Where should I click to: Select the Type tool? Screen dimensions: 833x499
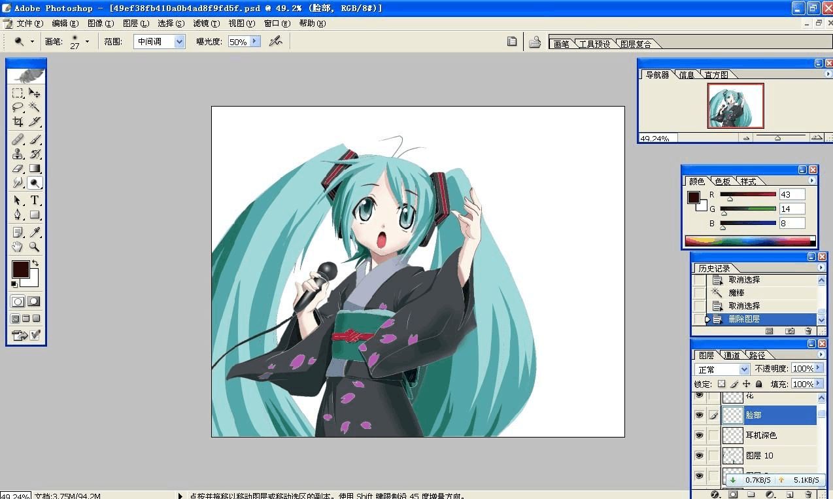click(35, 200)
